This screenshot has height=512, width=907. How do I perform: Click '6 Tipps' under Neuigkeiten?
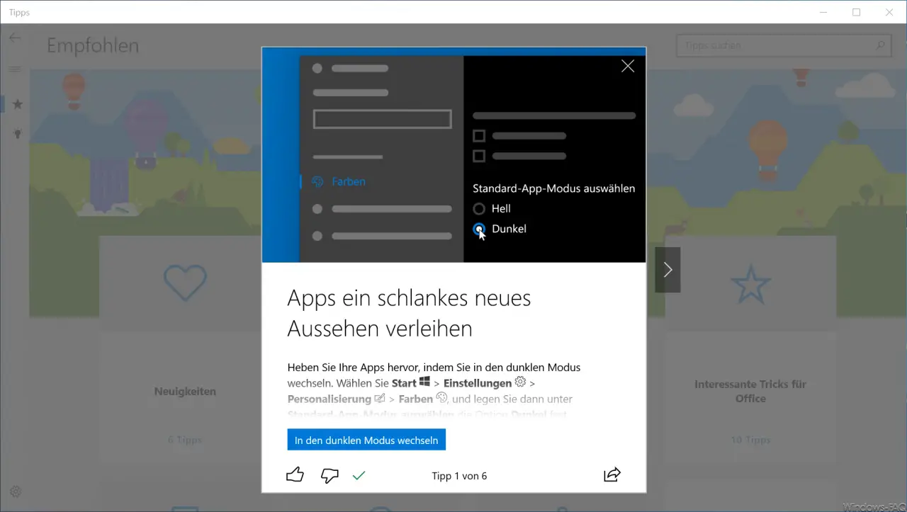tap(185, 440)
